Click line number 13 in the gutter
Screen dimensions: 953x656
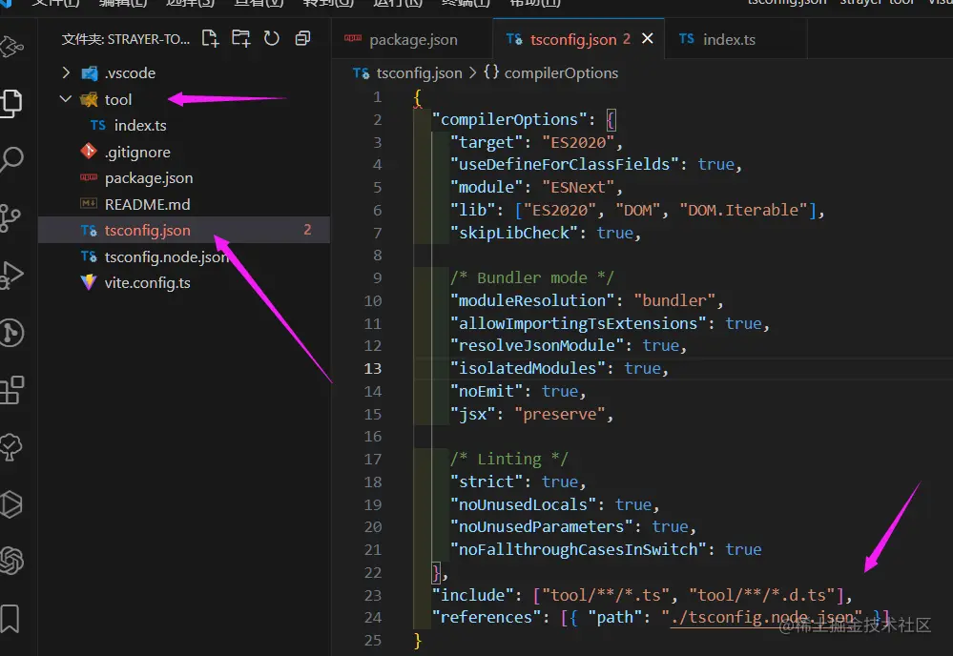point(373,369)
